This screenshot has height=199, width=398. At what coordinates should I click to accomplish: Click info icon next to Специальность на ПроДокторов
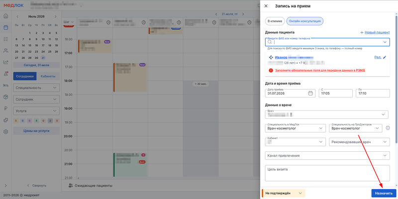(388, 128)
